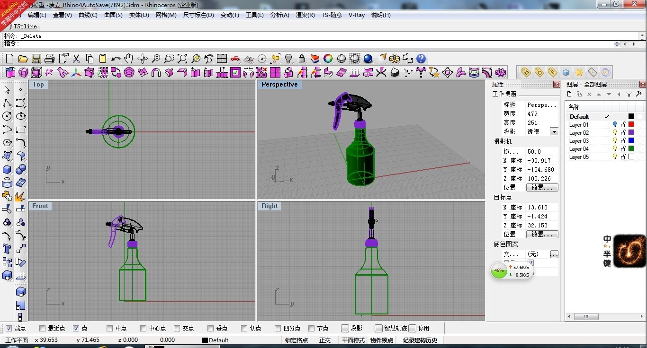647x348 pixels.
Task: Save the model with the floppy disk icon
Action: (x=36, y=59)
